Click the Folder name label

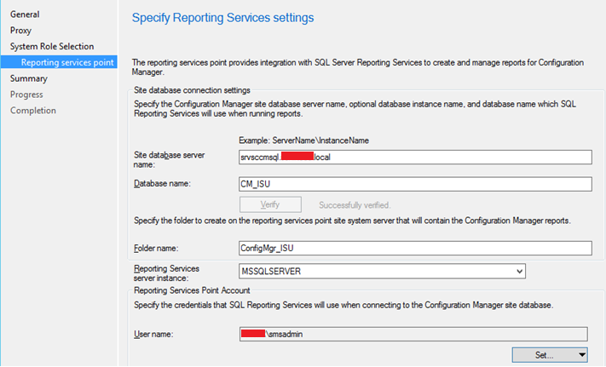click(156, 248)
